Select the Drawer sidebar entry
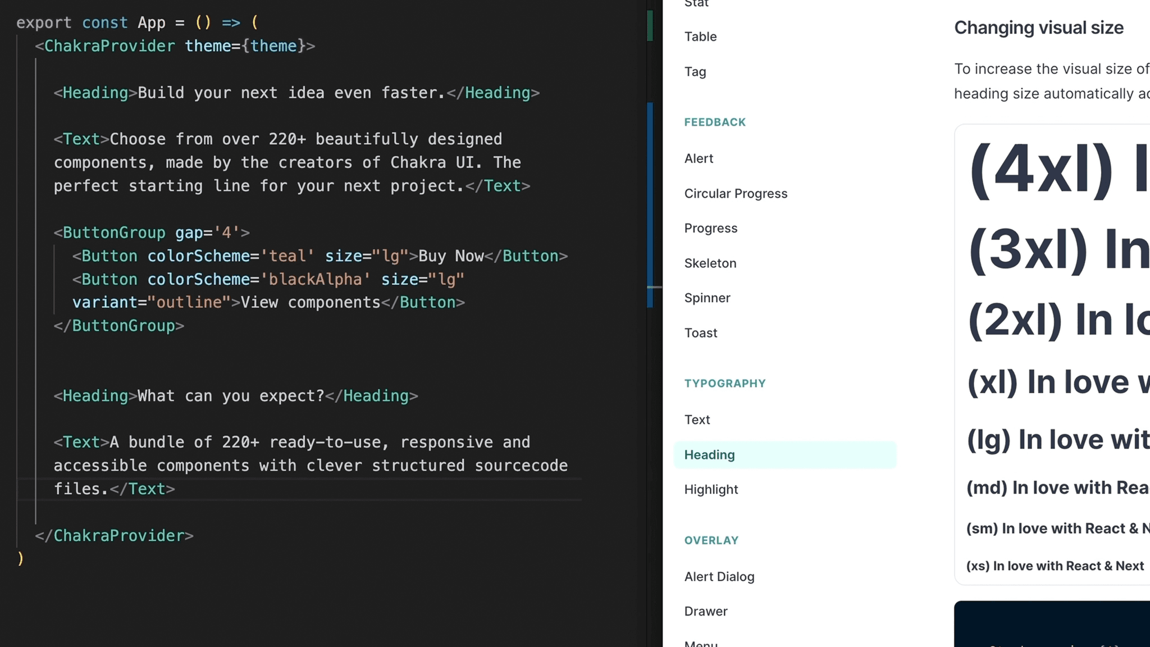The height and width of the screenshot is (647, 1150). (706, 611)
